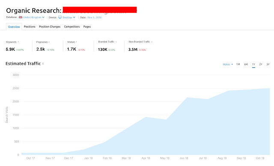Click info icon beside Estimated Traffic heading
Screen dimensions: 274x166
point(43,64)
